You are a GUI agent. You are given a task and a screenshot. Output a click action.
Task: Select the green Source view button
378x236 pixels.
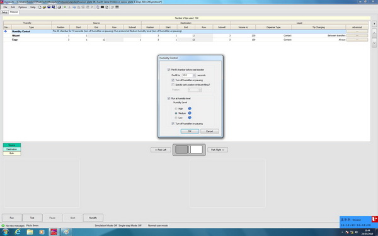pos(12,145)
